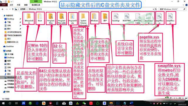Open the Windows folder icon

(x=94, y=16)
